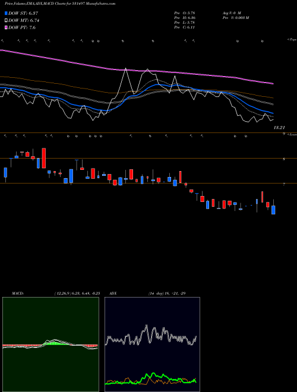
Task: Select the 'DOW PT: 7.6' legend text
Action: pos(22,27)
